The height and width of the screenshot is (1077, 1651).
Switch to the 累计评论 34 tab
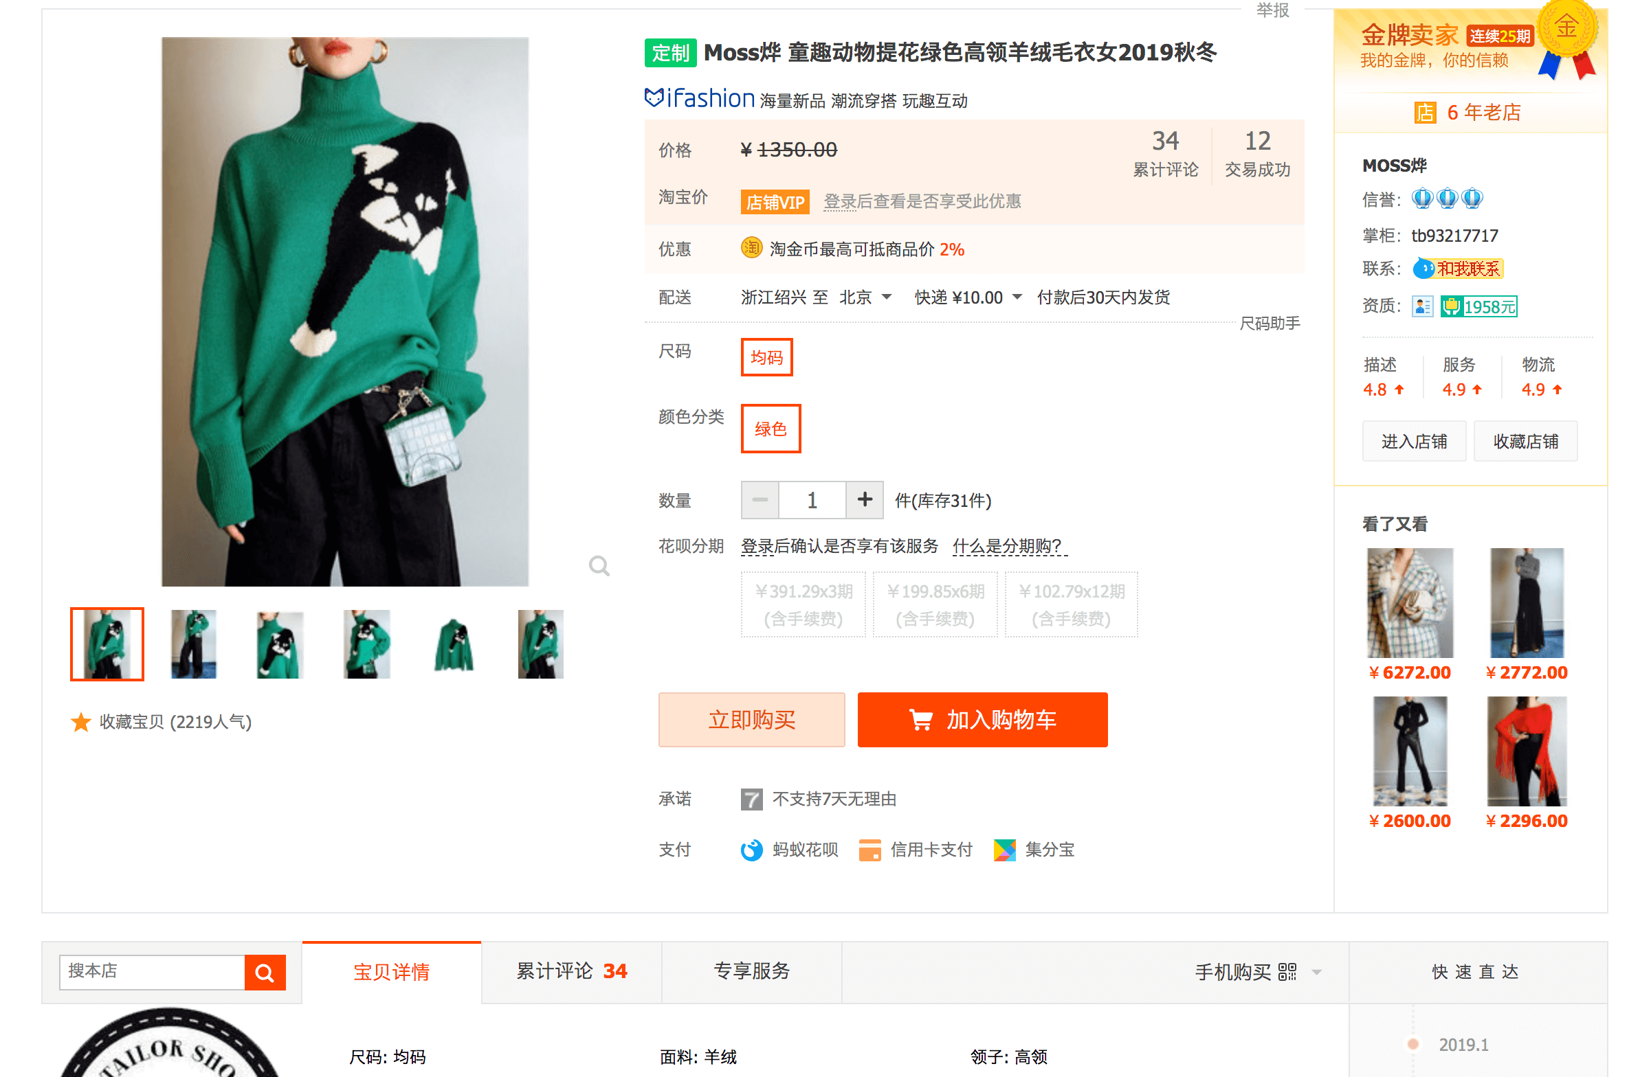tap(571, 971)
